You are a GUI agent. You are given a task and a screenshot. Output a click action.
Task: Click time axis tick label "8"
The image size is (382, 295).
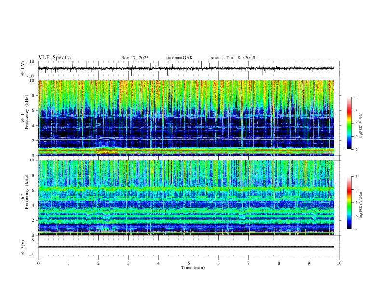279,263
